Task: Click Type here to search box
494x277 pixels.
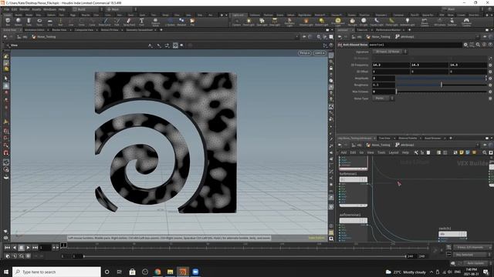Action: [56, 272]
